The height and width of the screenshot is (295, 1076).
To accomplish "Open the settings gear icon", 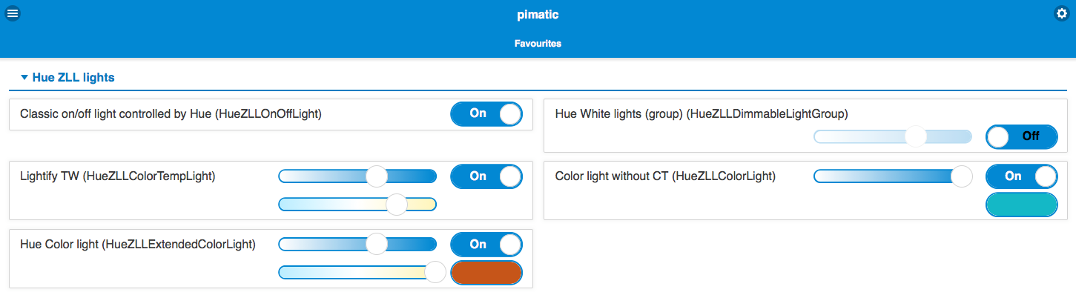I will click(x=1062, y=13).
